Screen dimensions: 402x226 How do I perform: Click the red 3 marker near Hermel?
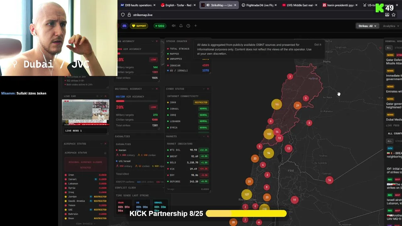click(290, 77)
